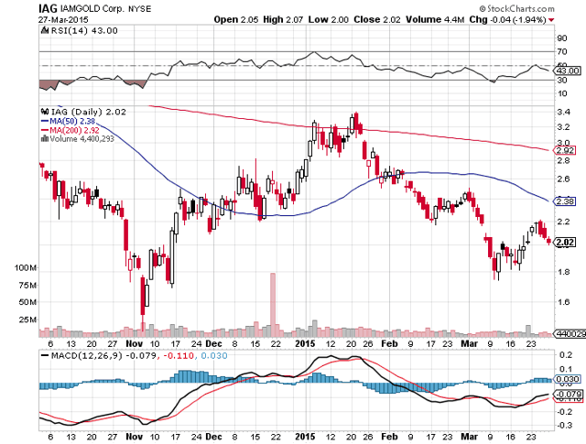
Task: Click the candlestick icon beside IAG (Daily)
Action: tap(45, 112)
